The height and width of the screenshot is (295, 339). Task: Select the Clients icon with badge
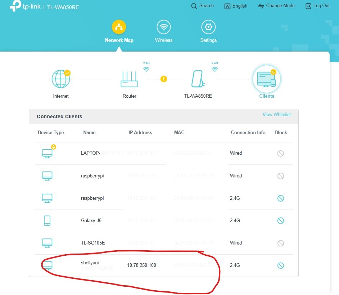(x=267, y=79)
